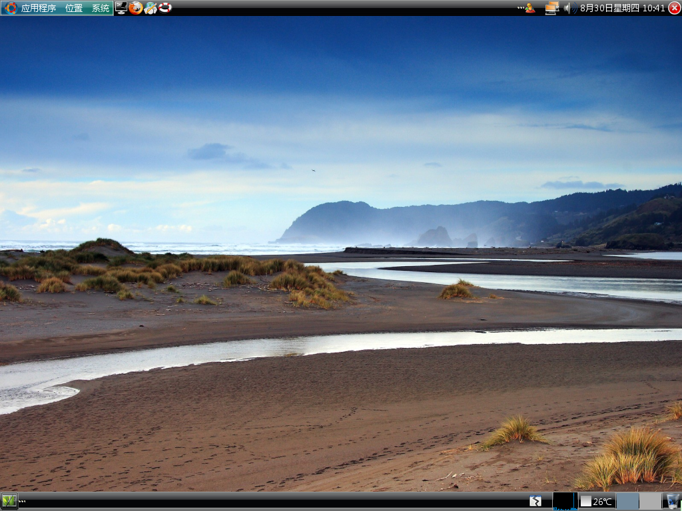Click the weather applet showing 26℃
Image resolution: width=682 pixels, height=511 pixels.
tap(597, 502)
